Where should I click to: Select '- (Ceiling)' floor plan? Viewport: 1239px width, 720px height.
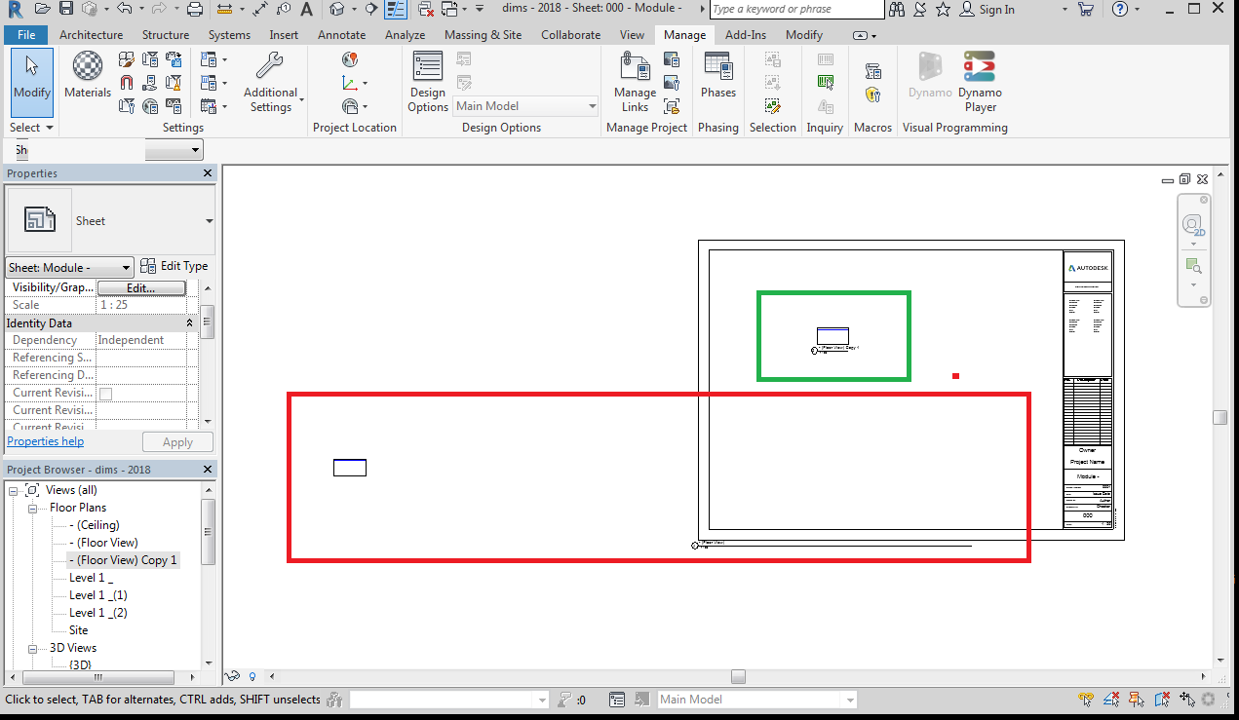click(94, 525)
